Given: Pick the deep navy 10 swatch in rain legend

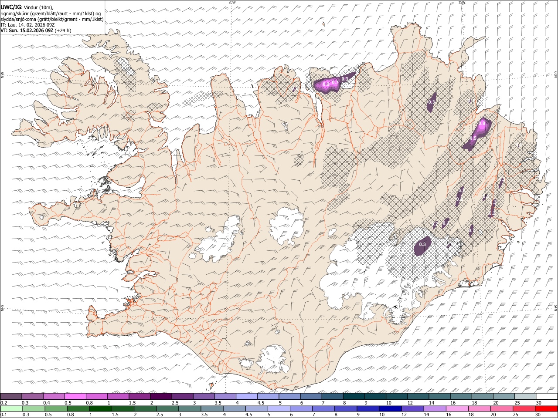Looking at the screenshot, I should pyautogui.click(x=390, y=408).
